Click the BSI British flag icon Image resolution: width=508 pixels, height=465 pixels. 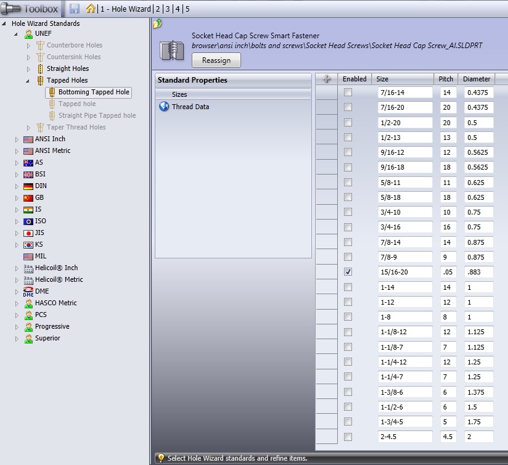[x=28, y=175]
